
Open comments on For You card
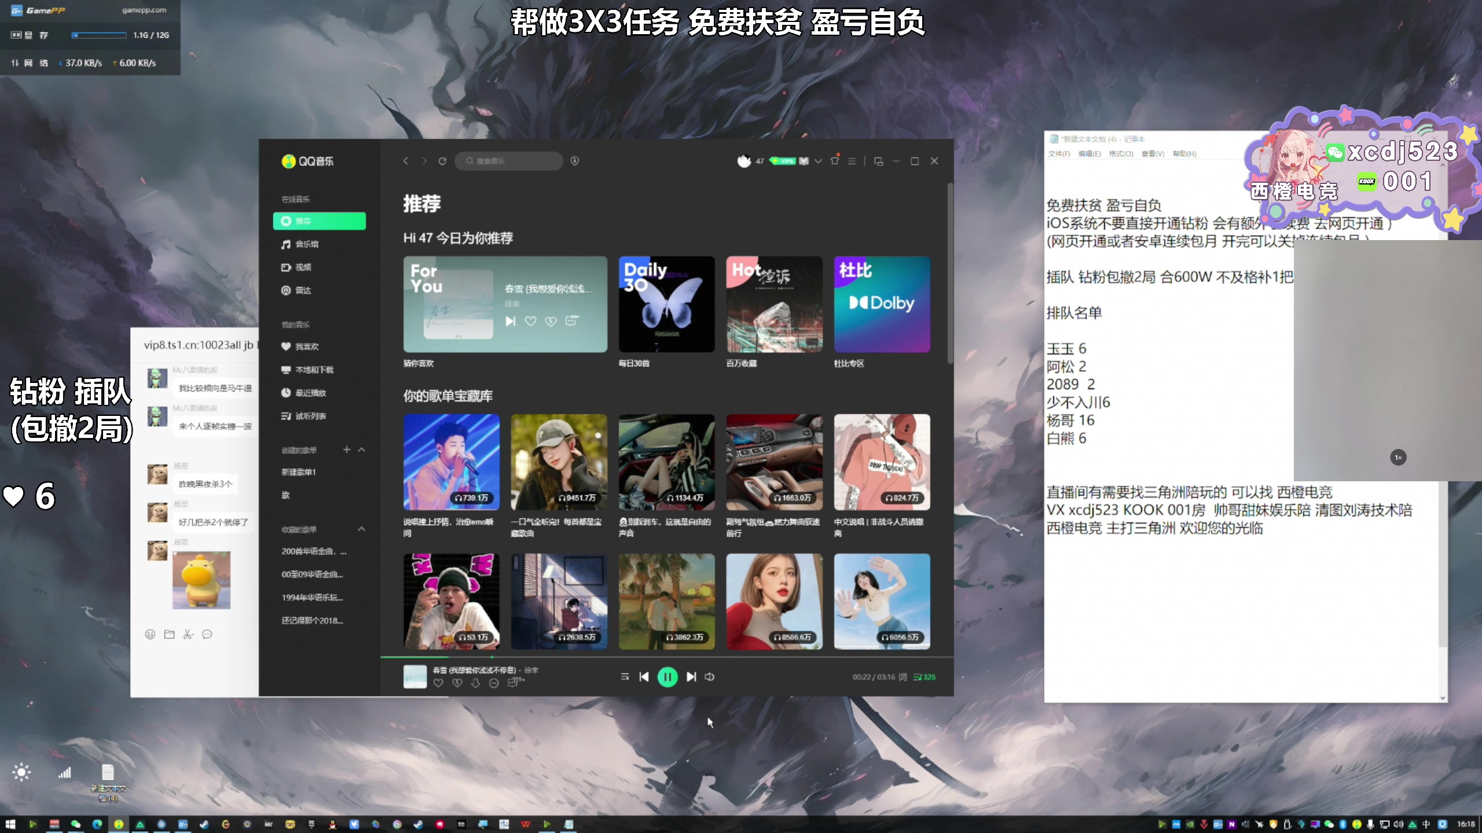point(571,320)
